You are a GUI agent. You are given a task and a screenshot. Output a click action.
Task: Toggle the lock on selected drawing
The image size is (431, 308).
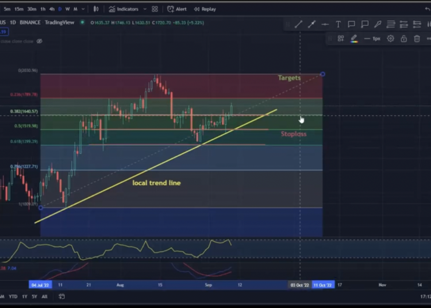[x=404, y=38]
